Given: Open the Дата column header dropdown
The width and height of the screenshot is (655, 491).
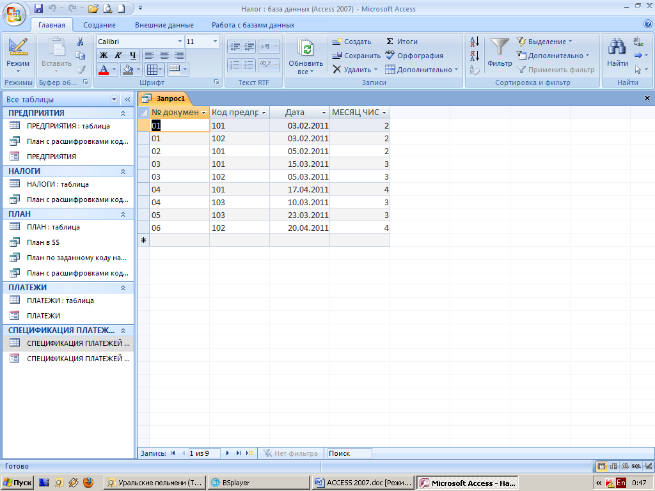Looking at the screenshot, I should (x=324, y=113).
